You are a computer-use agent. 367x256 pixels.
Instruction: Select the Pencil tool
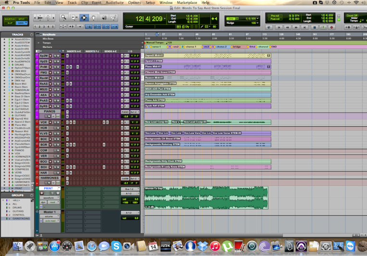(x=114, y=18)
